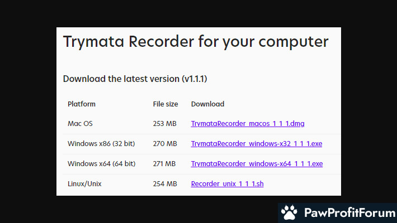Select the Platform column header
The width and height of the screenshot is (397, 223).
pos(82,104)
